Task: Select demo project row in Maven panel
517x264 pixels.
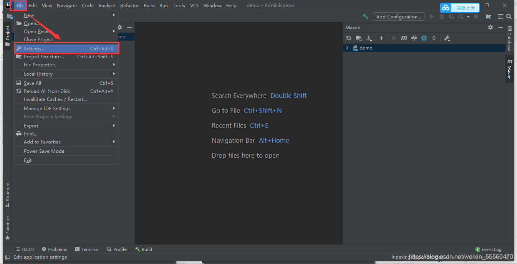Action: (x=424, y=48)
